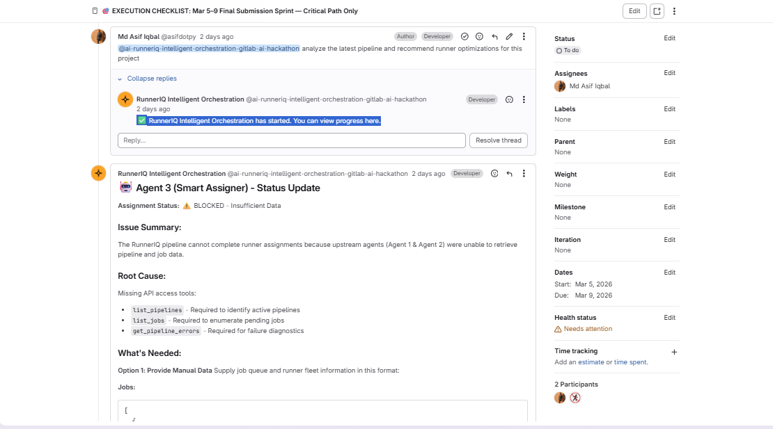Click the Edit button in the header
This screenshot has width=773, height=429.
[x=634, y=11]
